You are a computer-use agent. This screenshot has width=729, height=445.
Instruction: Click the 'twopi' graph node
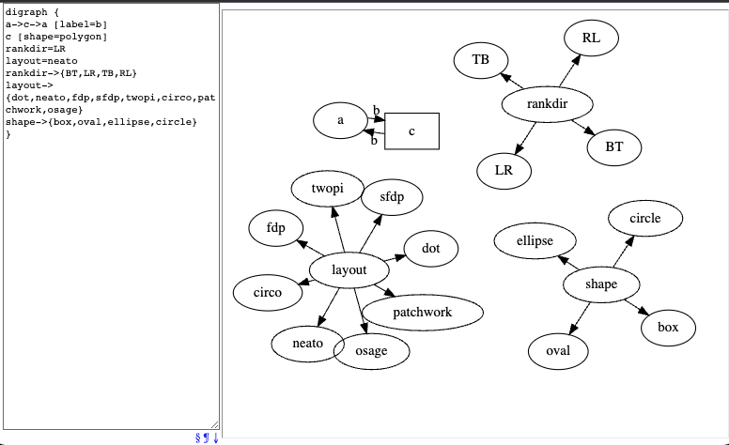[327, 189]
